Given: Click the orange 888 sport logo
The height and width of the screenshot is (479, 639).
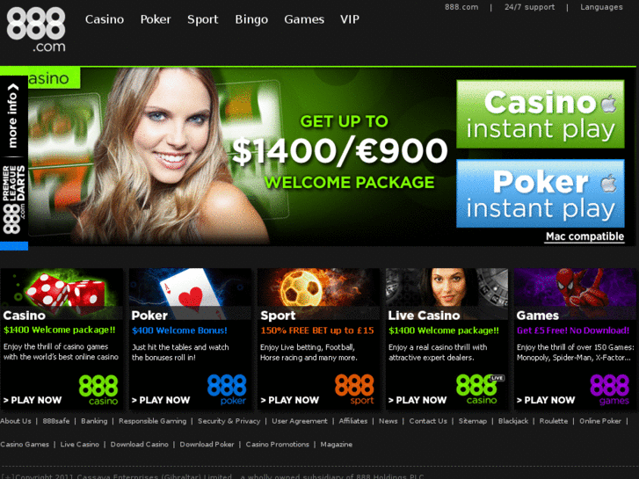Looking at the screenshot, I should point(354,389).
